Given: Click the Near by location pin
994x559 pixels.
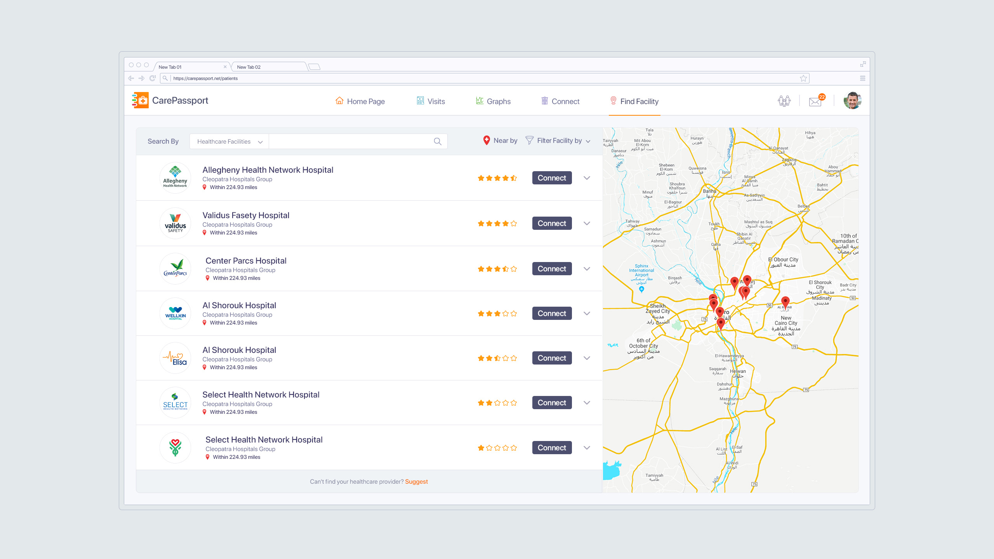Looking at the screenshot, I should pos(486,141).
